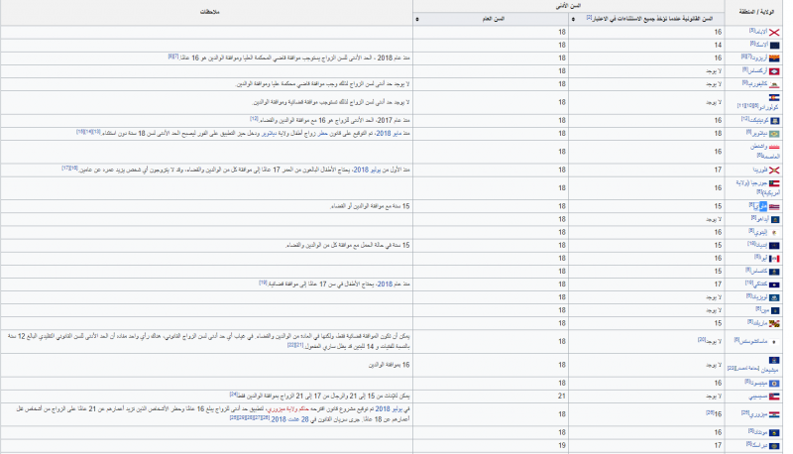Click the Maryland flag icon

[x=774, y=324]
